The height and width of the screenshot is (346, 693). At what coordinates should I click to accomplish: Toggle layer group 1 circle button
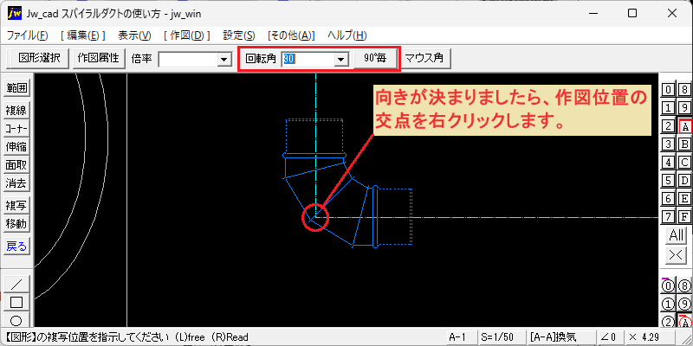[x=668, y=304]
